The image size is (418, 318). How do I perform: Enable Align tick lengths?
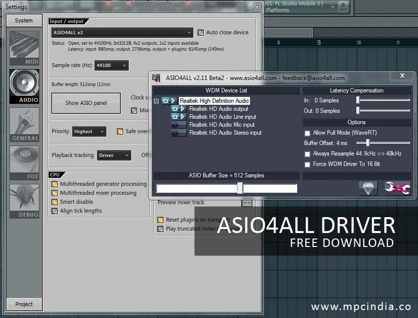[x=55, y=211]
